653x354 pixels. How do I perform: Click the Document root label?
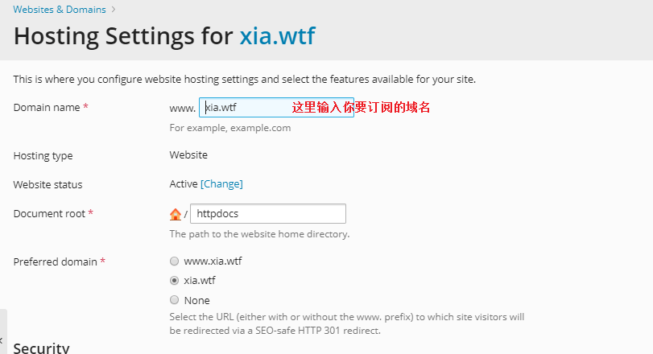[50, 213]
